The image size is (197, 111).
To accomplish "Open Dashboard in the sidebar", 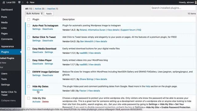I will coord(7,10).
